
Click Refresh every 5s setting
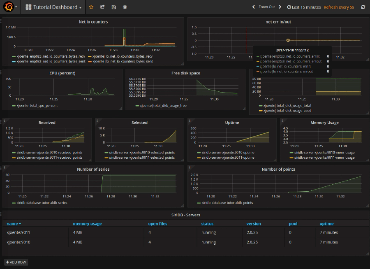(x=339, y=7)
